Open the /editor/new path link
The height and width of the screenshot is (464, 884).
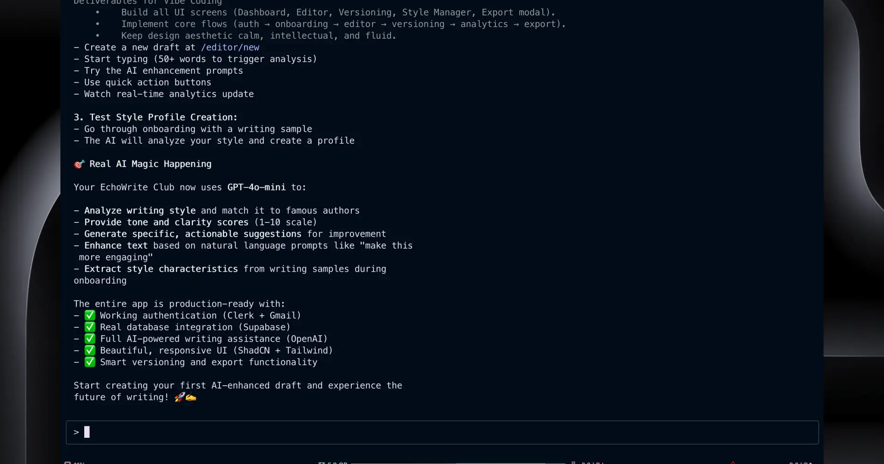click(x=230, y=47)
